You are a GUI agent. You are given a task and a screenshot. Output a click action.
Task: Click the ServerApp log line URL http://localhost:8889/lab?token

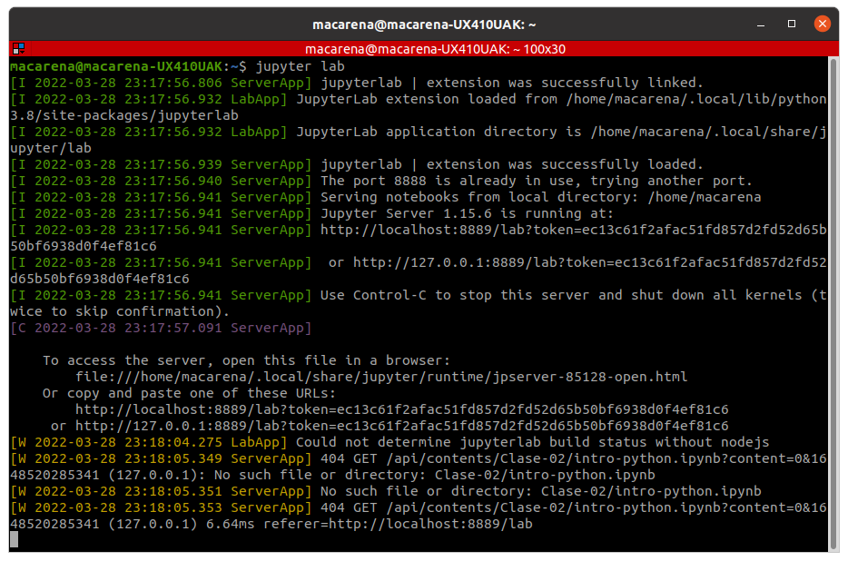click(573, 230)
